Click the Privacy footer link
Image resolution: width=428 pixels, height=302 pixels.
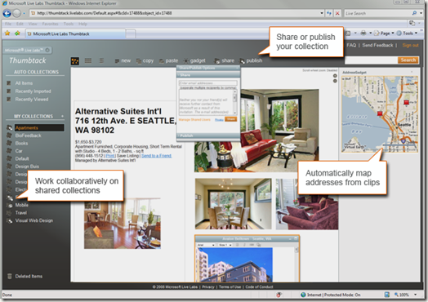[x=208, y=286]
